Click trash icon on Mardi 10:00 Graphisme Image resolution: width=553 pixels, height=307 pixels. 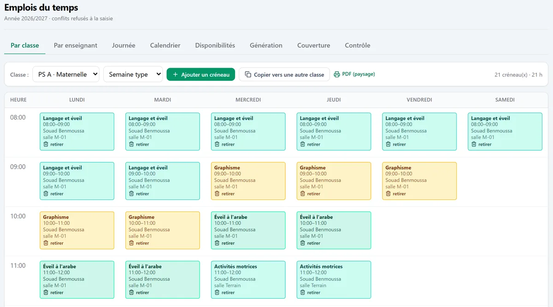131,243
